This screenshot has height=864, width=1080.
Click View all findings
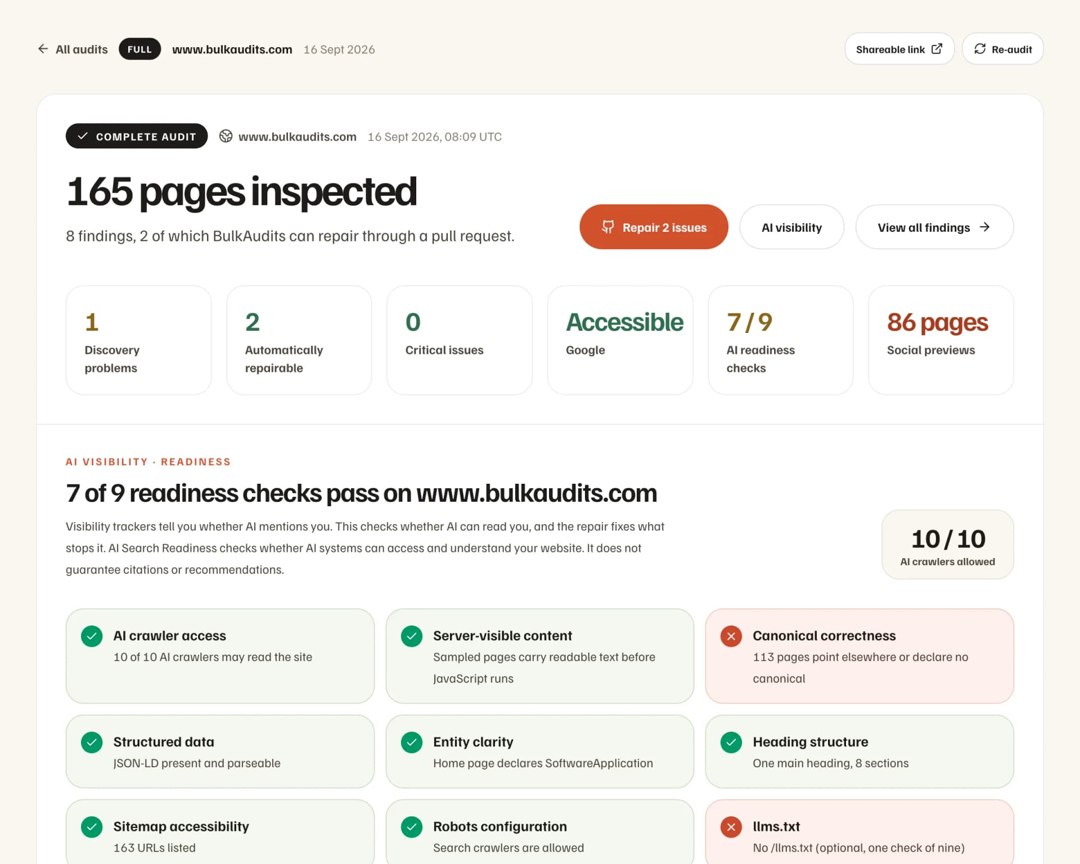[934, 227]
